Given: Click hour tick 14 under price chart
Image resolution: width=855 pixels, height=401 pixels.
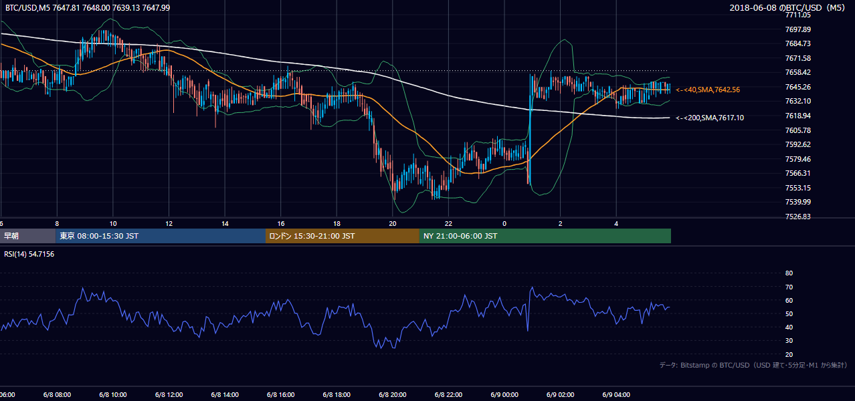Looking at the screenshot, I should 225,224.
